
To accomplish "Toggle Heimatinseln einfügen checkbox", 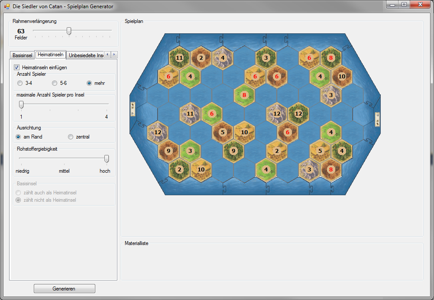I will point(17,67).
